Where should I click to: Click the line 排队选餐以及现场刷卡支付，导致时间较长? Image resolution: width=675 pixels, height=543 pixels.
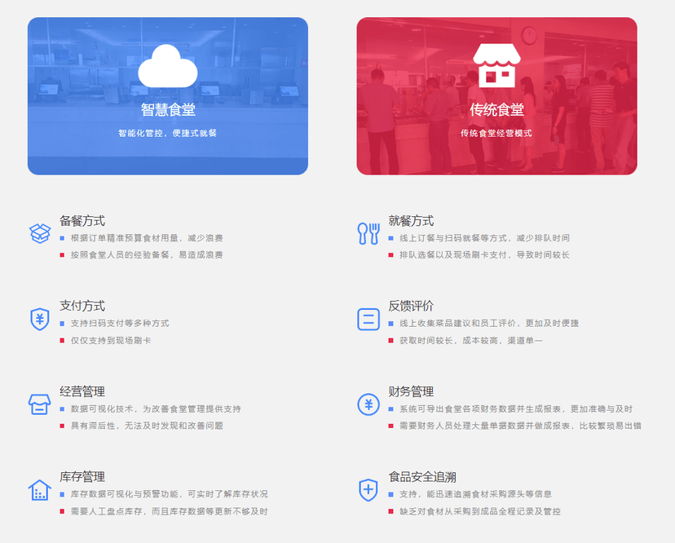(485, 255)
